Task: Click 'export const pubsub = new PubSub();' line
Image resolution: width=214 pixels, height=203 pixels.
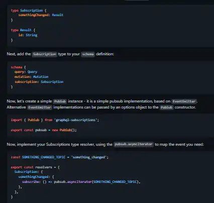Action: point(44,130)
